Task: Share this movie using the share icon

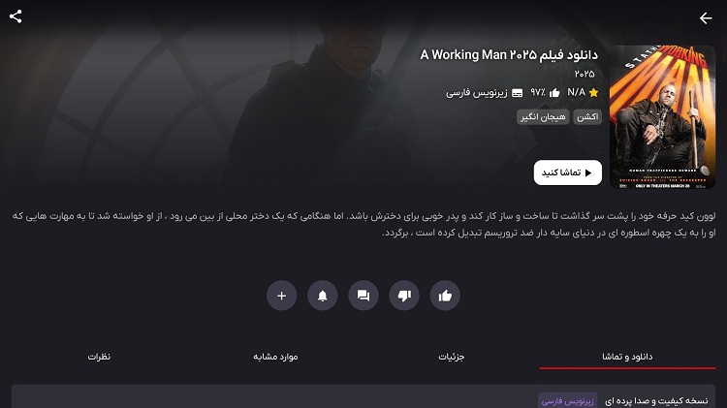Action: tap(16, 16)
